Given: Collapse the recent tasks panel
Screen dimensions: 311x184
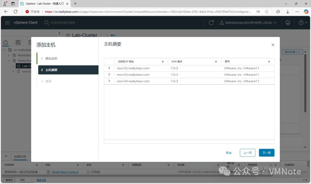Looking at the screenshot, I should click(x=6, y=156).
